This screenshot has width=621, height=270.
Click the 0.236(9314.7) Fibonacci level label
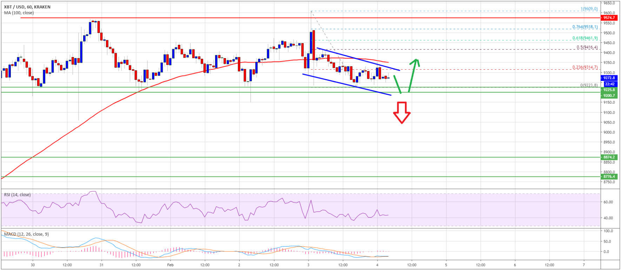[x=585, y=67]
